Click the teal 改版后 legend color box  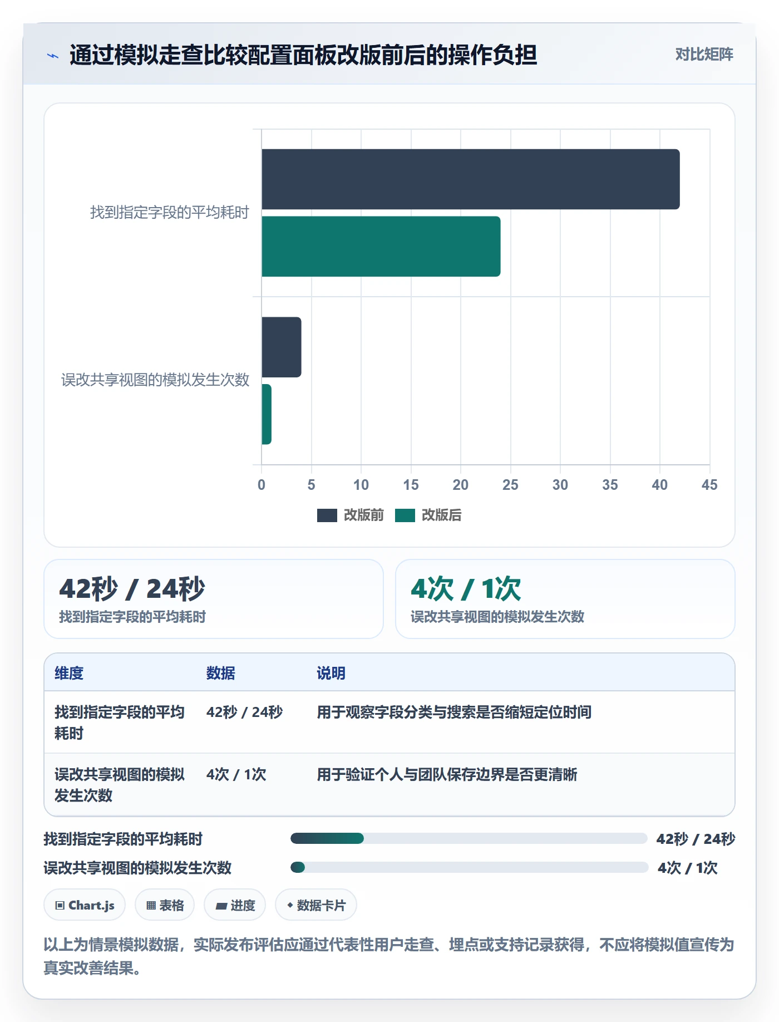click(405, 515)
